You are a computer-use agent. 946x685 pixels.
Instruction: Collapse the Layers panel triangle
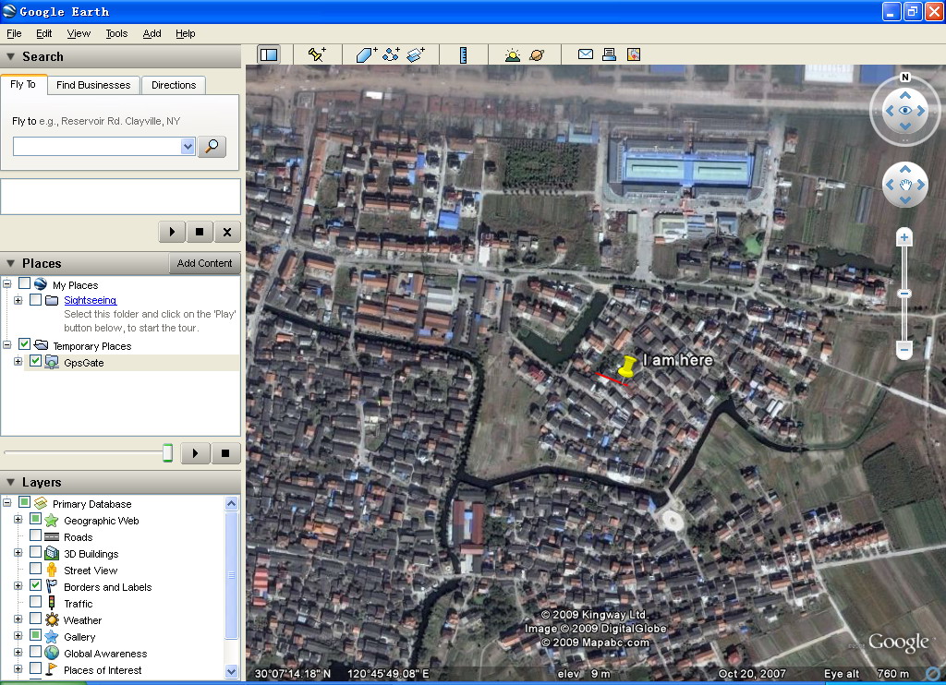(10, 482)
